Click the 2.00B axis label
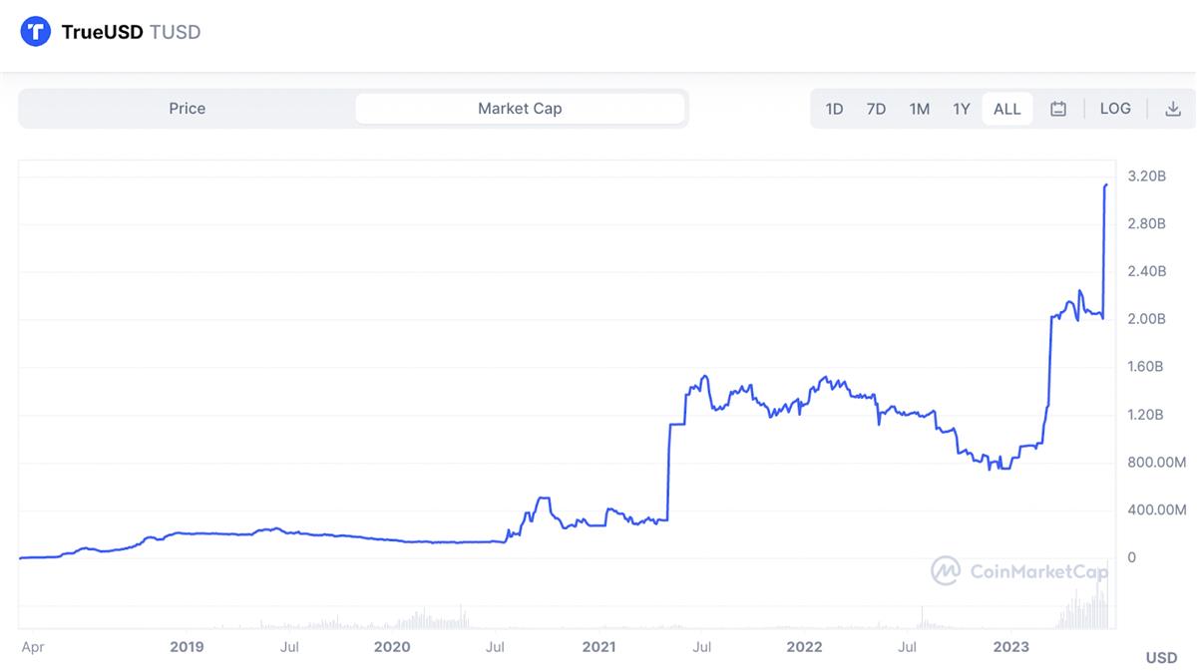Screen dimensions: 1197x672 tap(1146, 319)
